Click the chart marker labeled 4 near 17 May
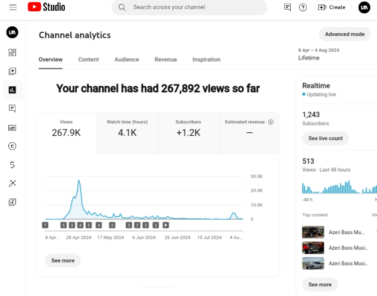This screenshot has width=377, height=296. (99, 225)
